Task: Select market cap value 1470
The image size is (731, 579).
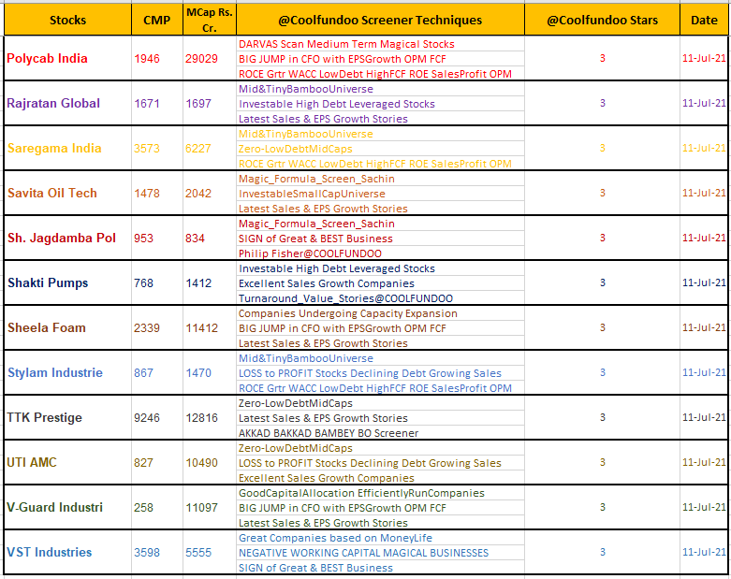Action: coord(210,372)
